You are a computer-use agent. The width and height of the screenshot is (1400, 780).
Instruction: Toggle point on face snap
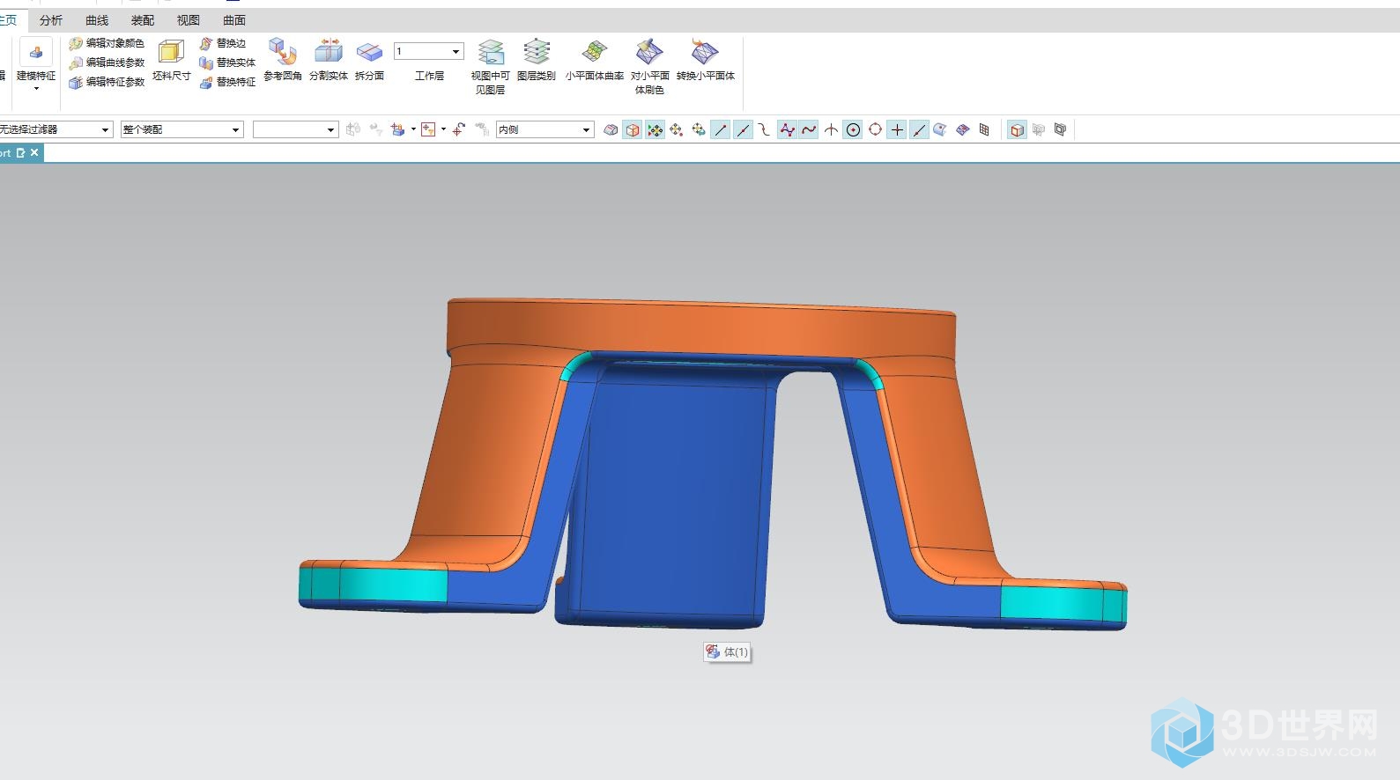(940, 129)
